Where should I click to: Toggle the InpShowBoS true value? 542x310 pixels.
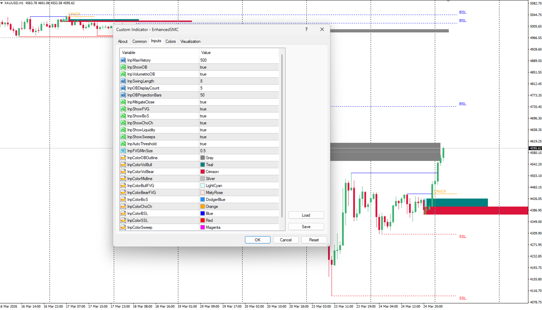(239, 116)
